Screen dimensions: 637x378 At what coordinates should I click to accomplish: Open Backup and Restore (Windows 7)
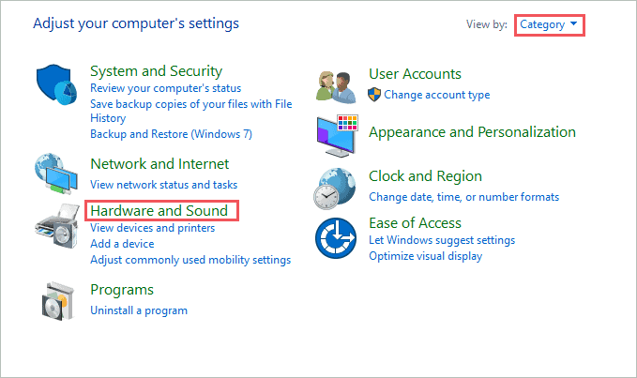171,134
